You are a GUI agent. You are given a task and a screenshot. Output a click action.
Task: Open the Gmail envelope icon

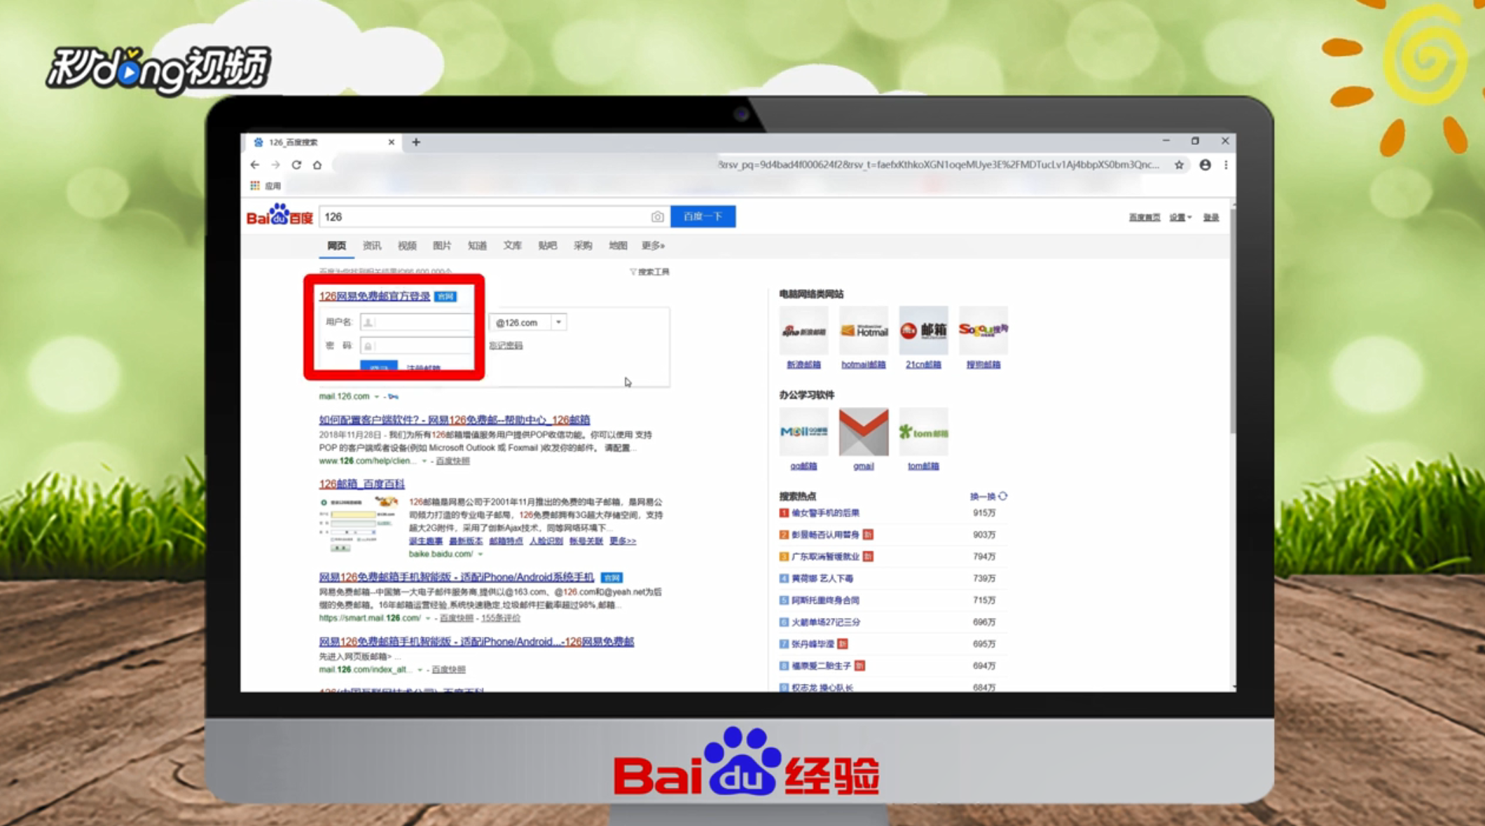point(863,432)
